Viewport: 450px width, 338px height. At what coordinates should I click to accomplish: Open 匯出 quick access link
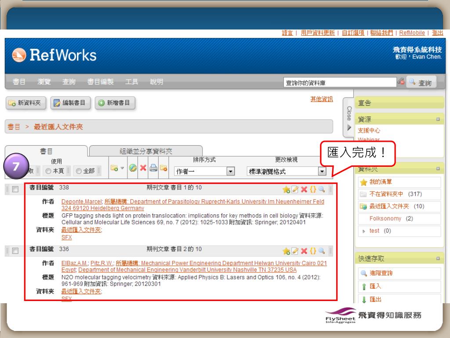pos(375,299)
